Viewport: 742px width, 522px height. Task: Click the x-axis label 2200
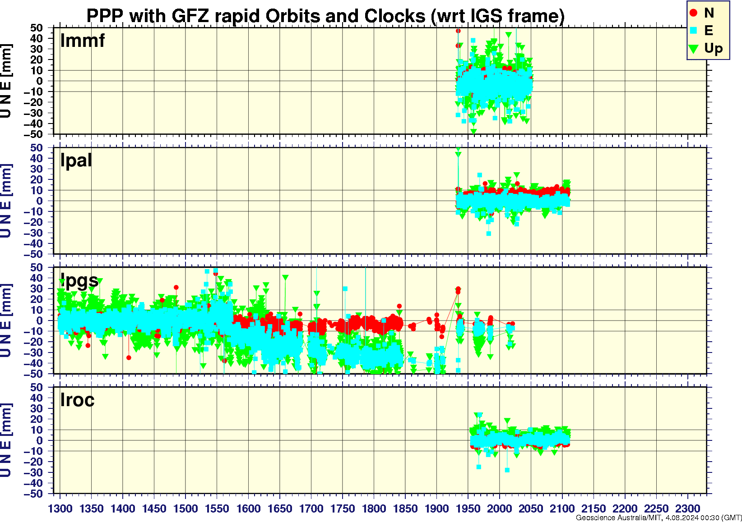625,509
